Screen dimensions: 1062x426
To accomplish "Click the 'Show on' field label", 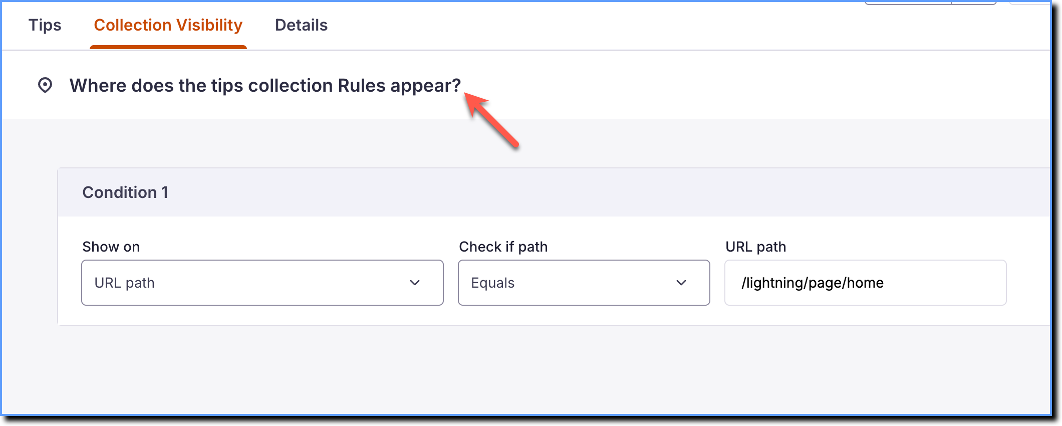I will (x=111, y=247).
